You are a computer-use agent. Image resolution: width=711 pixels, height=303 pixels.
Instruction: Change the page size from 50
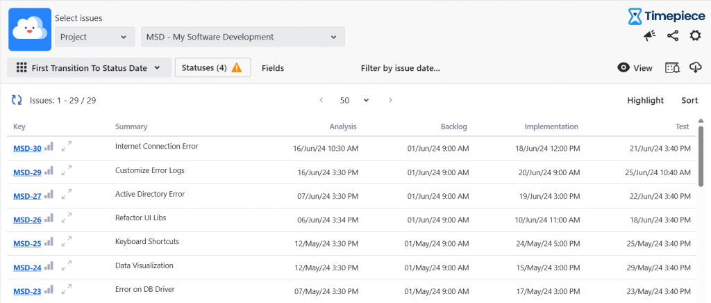(354, 100)
